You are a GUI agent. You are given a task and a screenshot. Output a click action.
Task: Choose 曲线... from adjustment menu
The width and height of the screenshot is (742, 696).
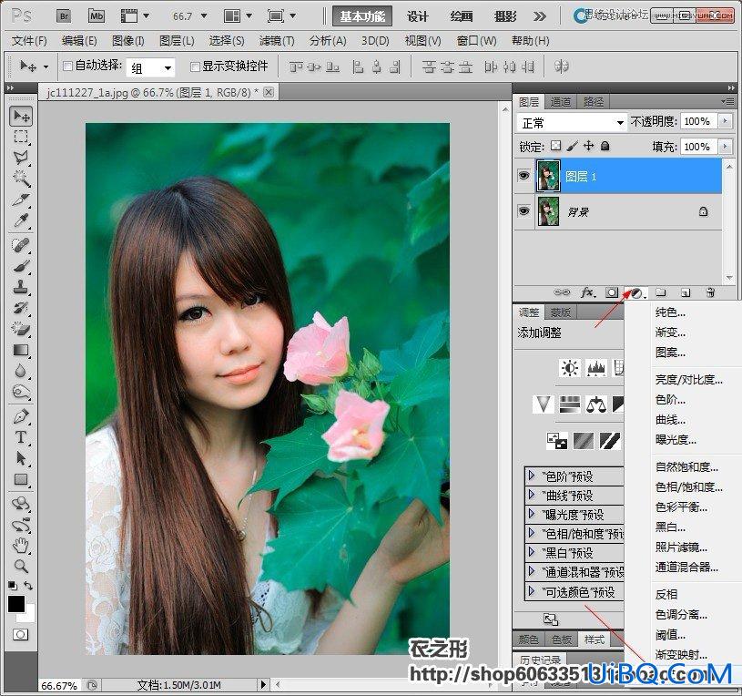tap(670, 419)
